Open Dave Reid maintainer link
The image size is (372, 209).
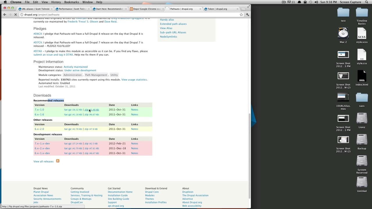[x=110, y=21]
